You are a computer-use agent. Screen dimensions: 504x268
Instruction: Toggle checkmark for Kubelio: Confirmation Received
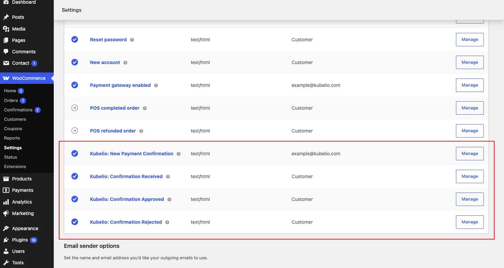[75, 176]
